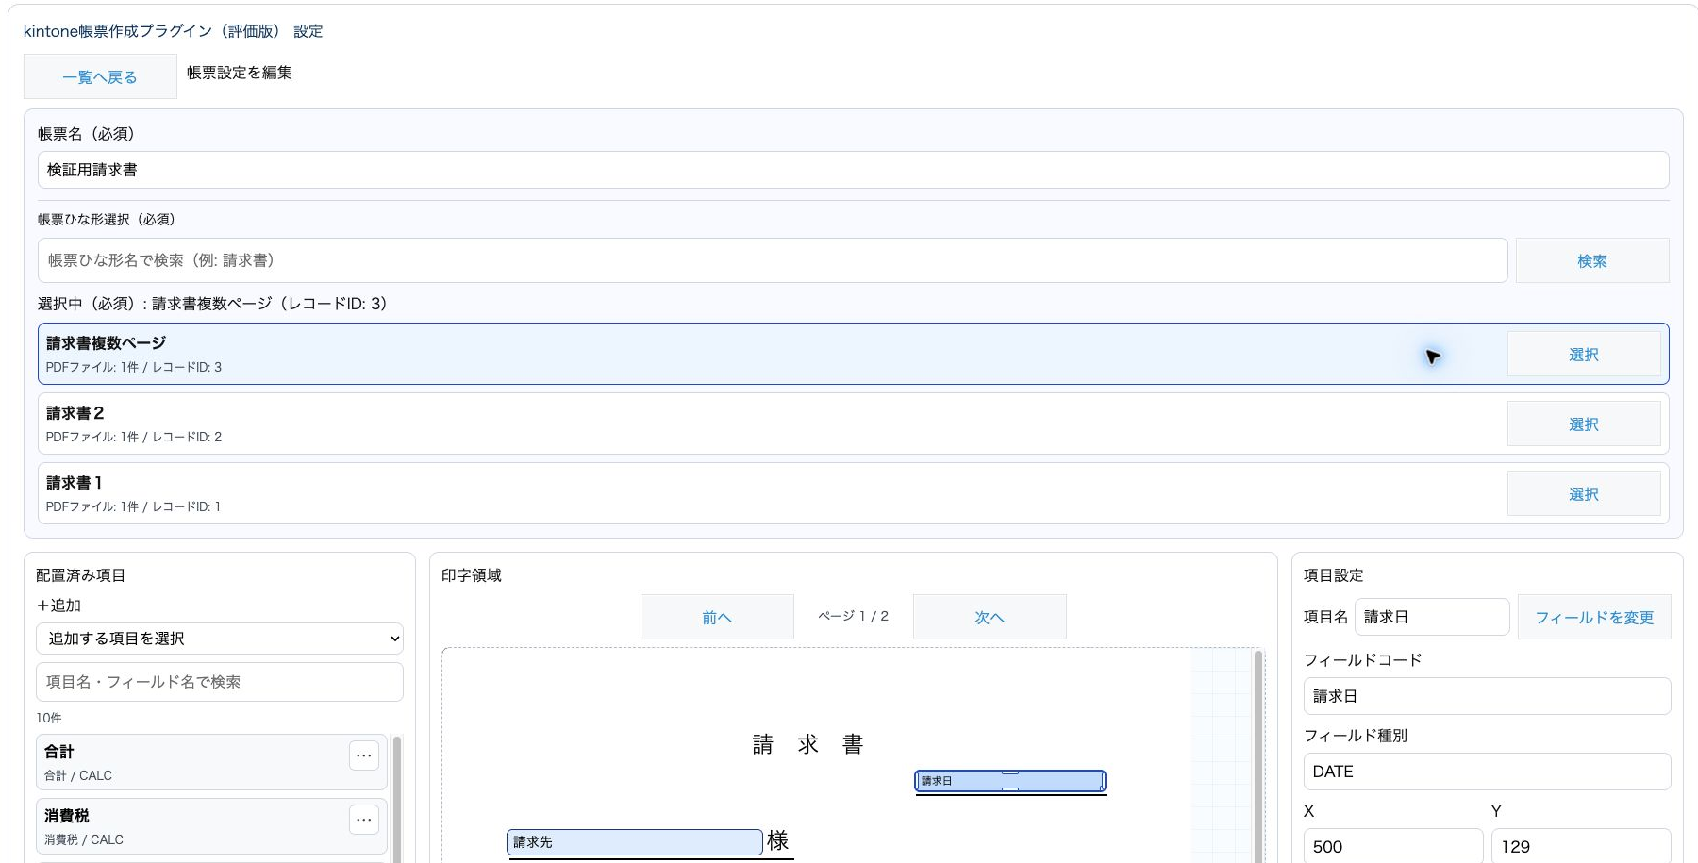The width and height of the screenshot is (1698, 863).
Task: Focus the 帳票名 input field
Action: 854,170
